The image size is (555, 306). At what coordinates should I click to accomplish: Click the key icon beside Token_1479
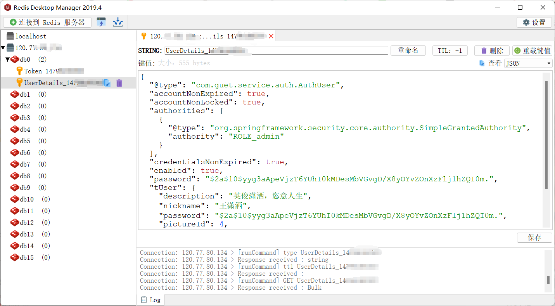pyautogui.click(x=19, y=71)
